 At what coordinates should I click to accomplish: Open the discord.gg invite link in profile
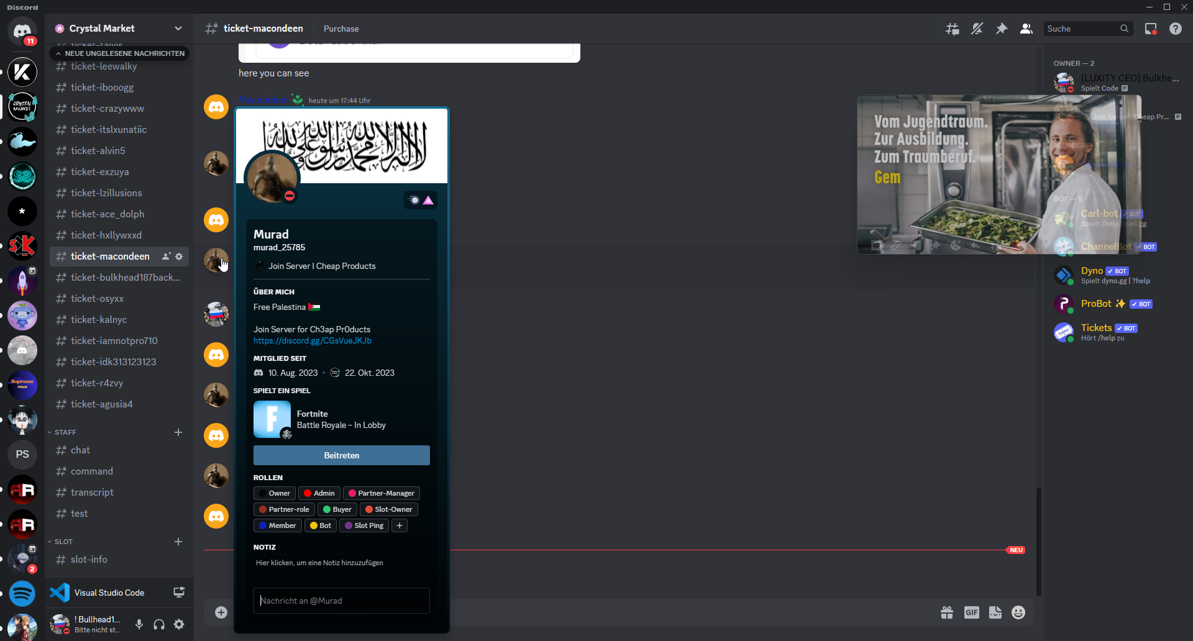pos(313,340)
